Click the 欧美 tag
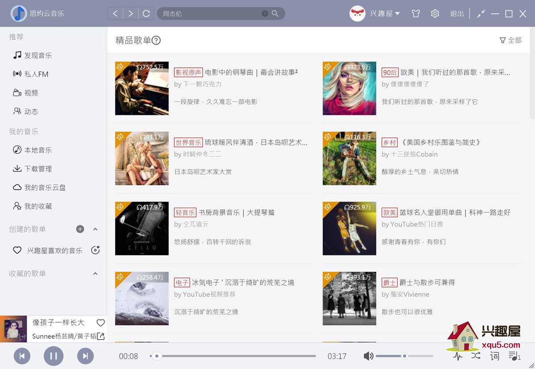Screen dimensions: 535x369 [x=390, y=212]
